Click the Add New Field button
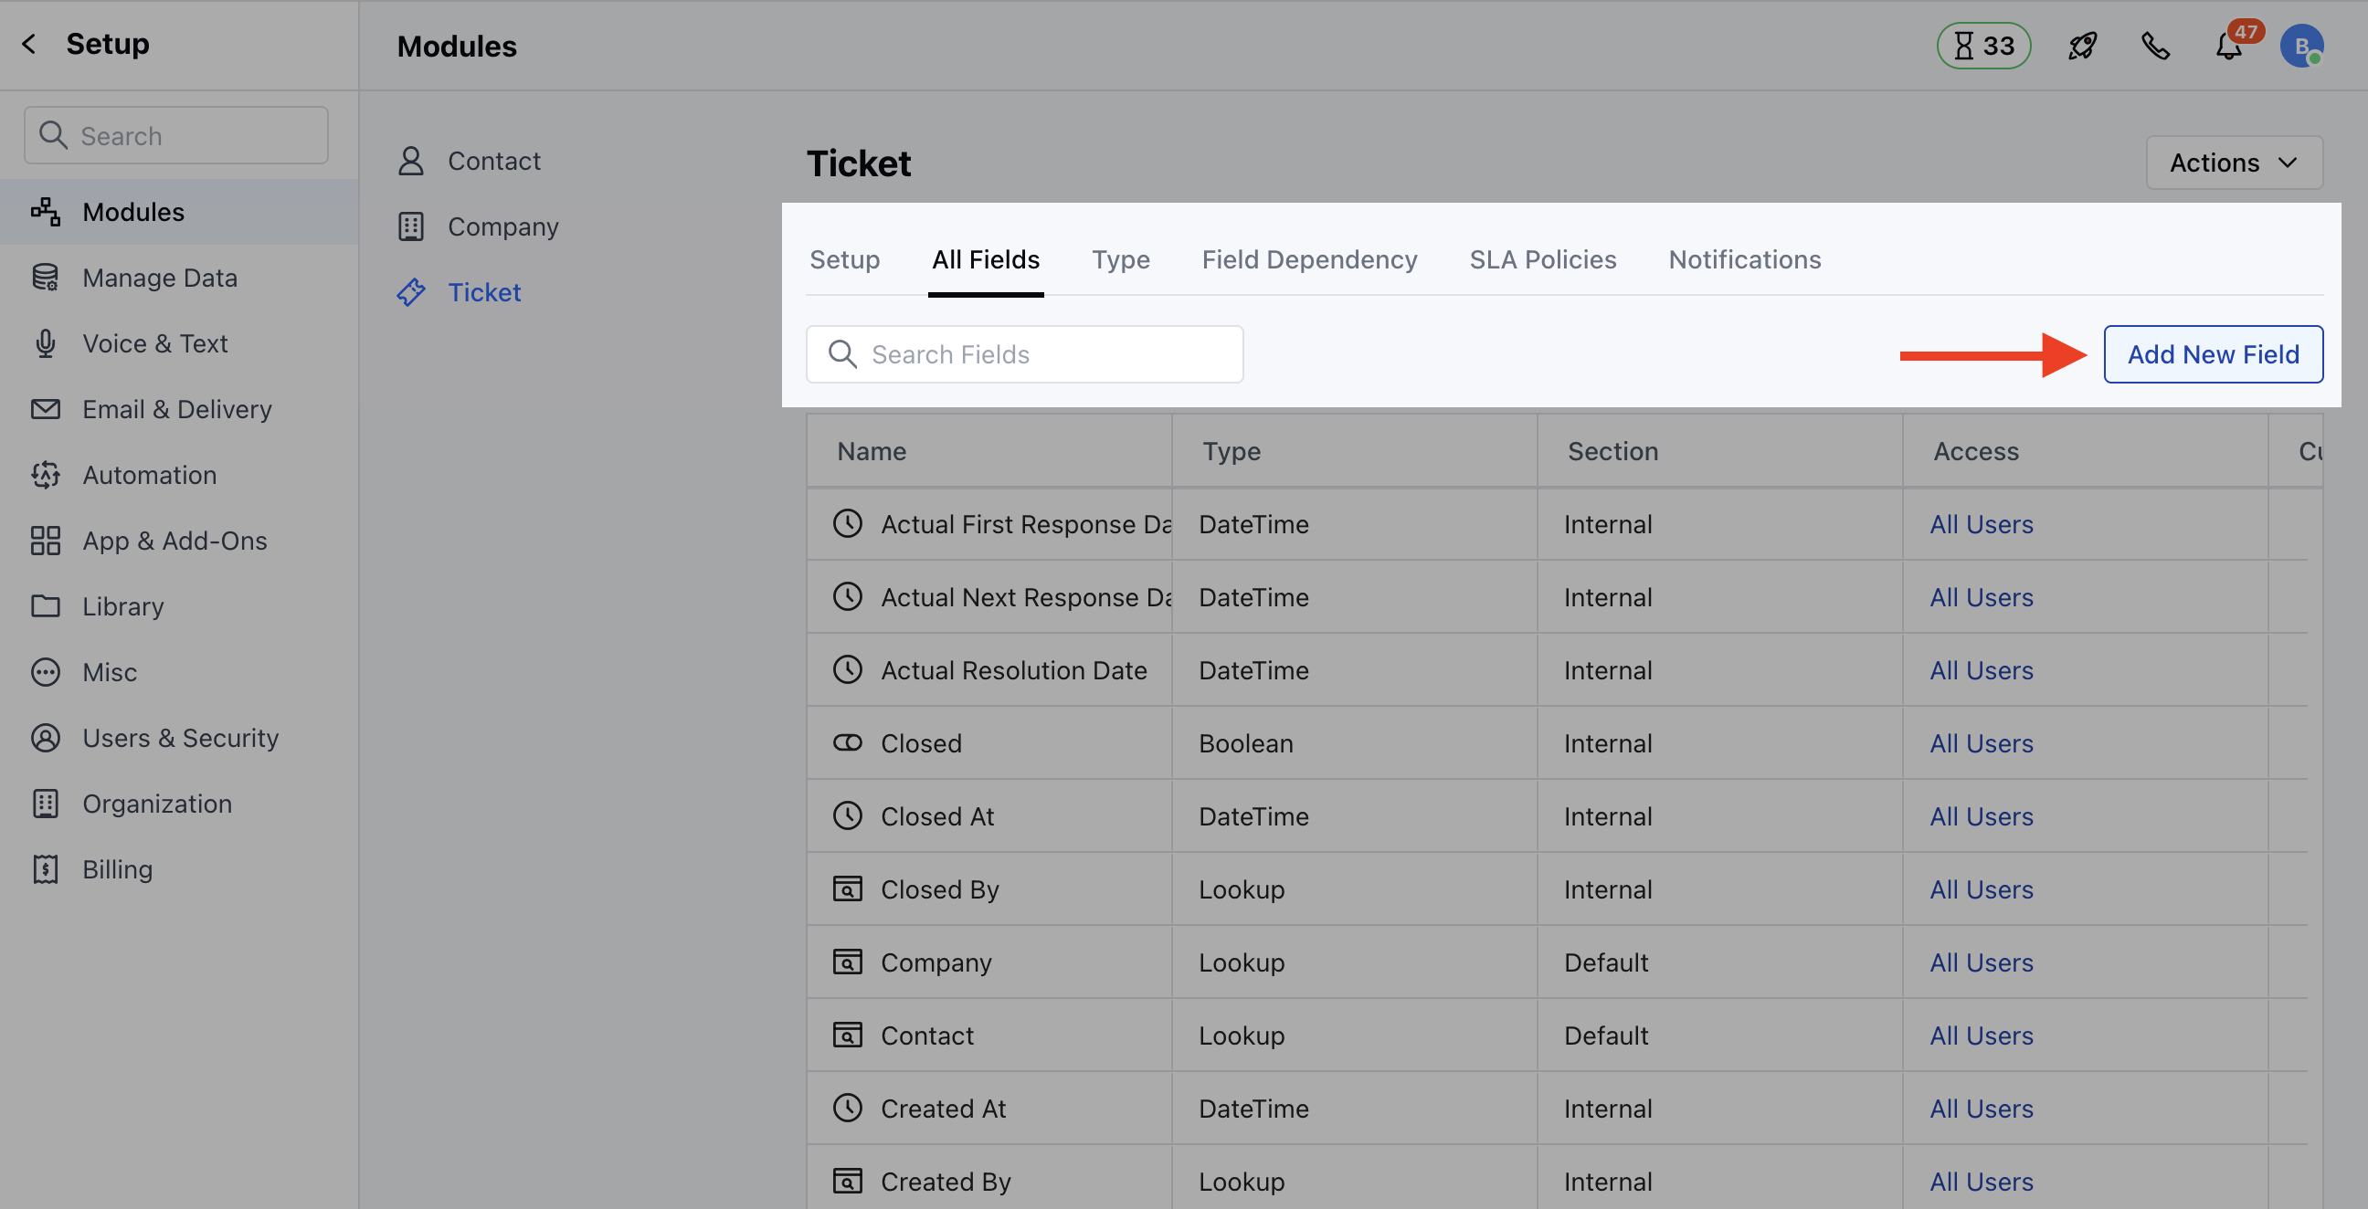2368x1209 pixels. tap(2214, 353)
